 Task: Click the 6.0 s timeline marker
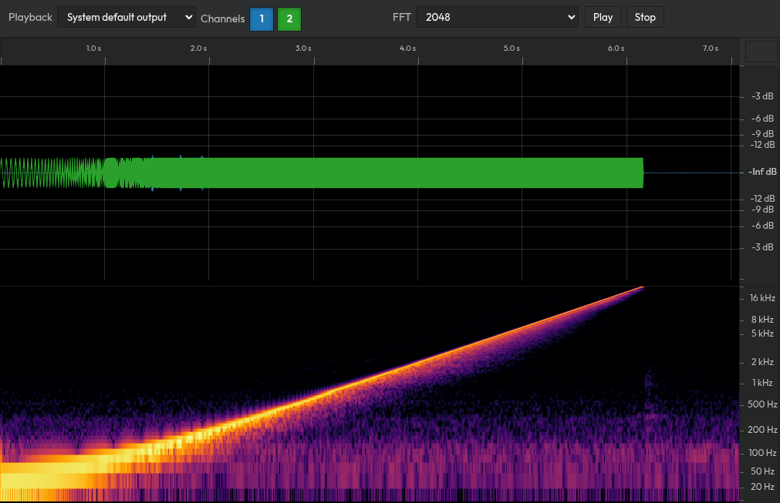616,49
